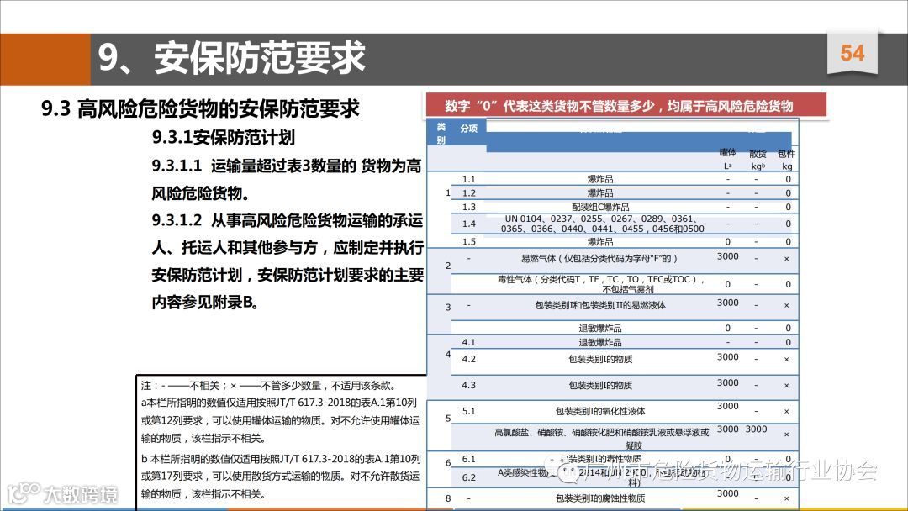Click 罐体 value 0 in row 1.5
The image size is (908, 511).
click(x=728, y=242)
